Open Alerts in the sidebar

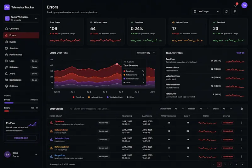[21, 74]
